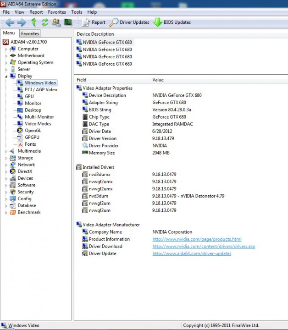Click the Database category icon
The height and width of the screenshot is (330, 288).
13,205
